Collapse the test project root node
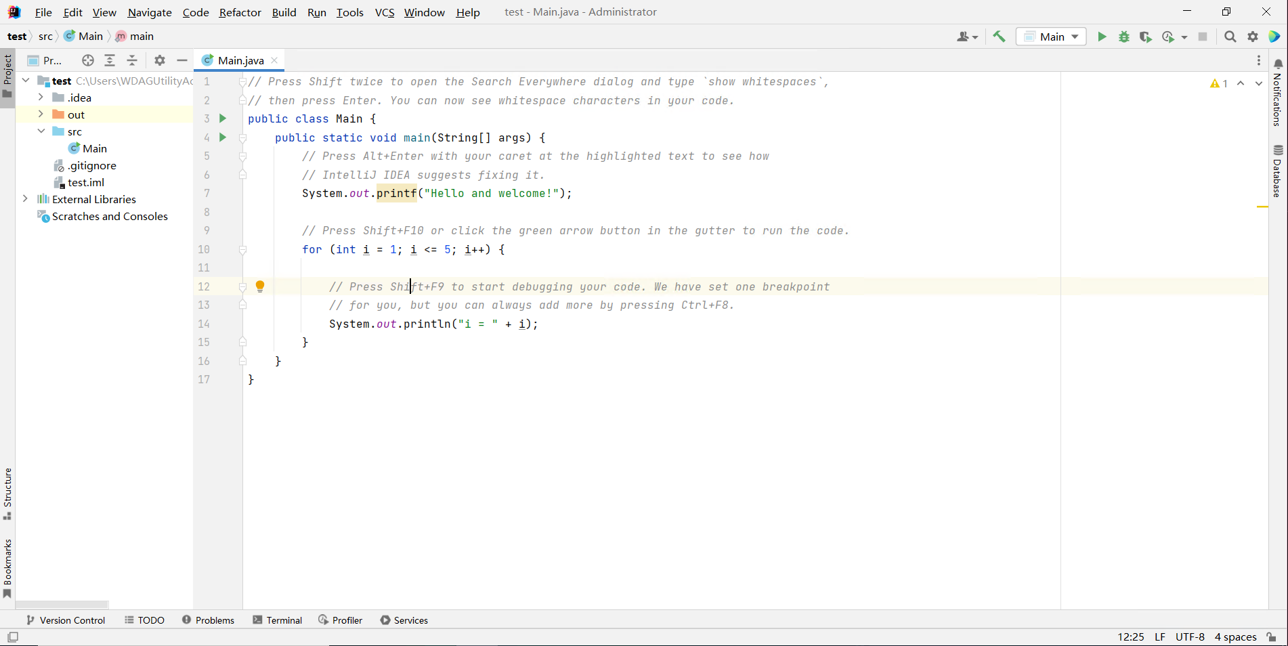This screenshot has width=1288, height=646. pyautogui.click(x=26, y=81)
